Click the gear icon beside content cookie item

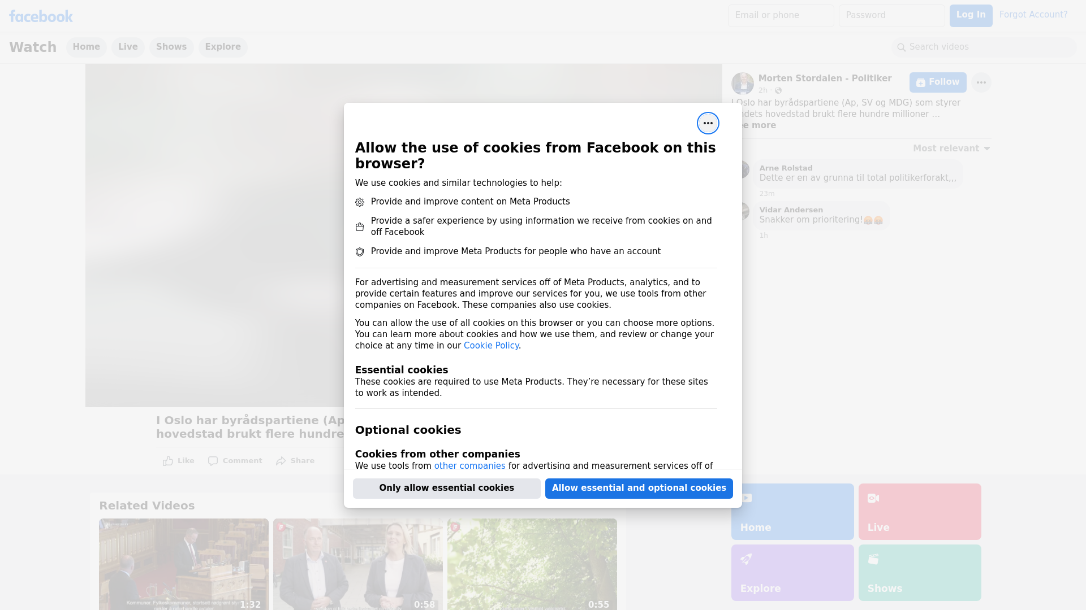[x=360, y=202]
